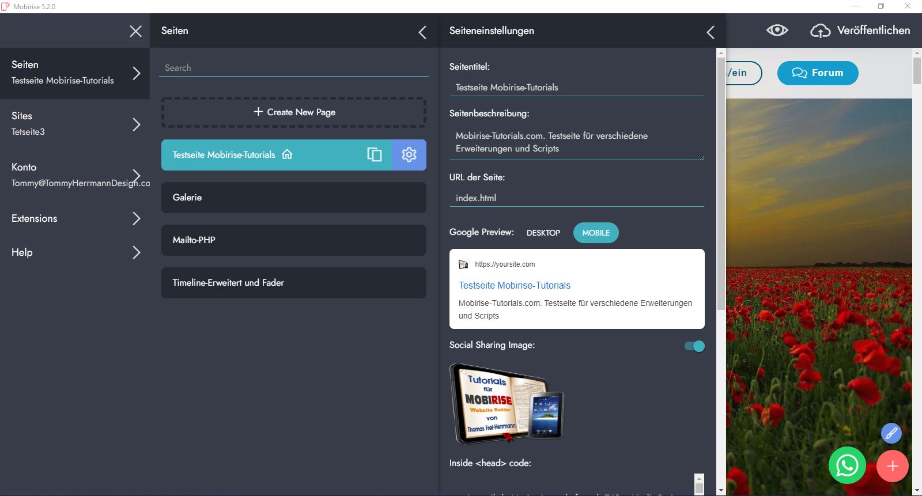Click the red plus add block button
This screenshot has width=922, height=496.
pos(892,466)
